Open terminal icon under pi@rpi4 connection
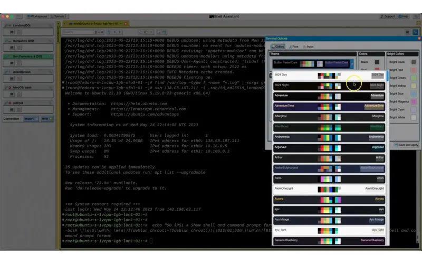Image resolution: width=422 pixels, height=264 pixels. click(x=12, y=110)
